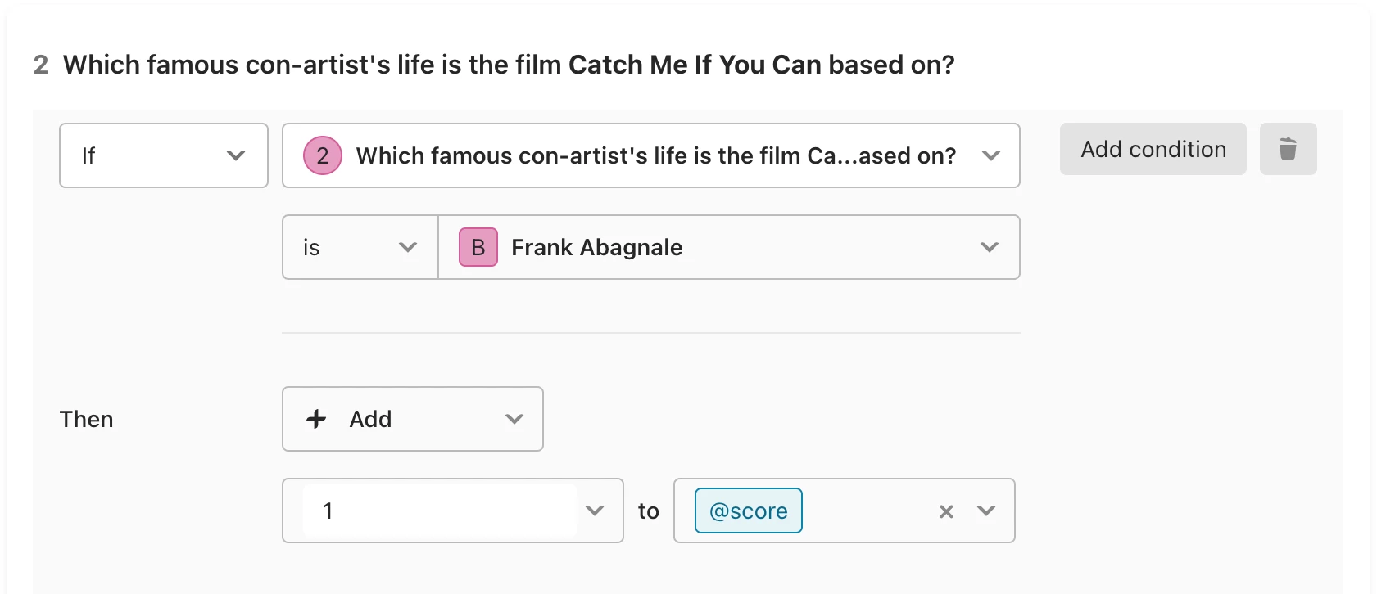Open the If logic dropdown
The width and height of the screenshot is (1386, 594).
pos(163,155)
